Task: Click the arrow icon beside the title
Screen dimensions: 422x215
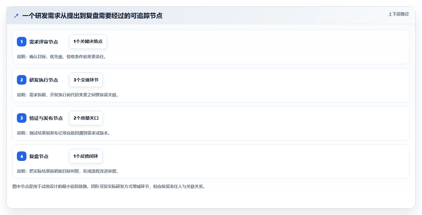Action: 16,16
